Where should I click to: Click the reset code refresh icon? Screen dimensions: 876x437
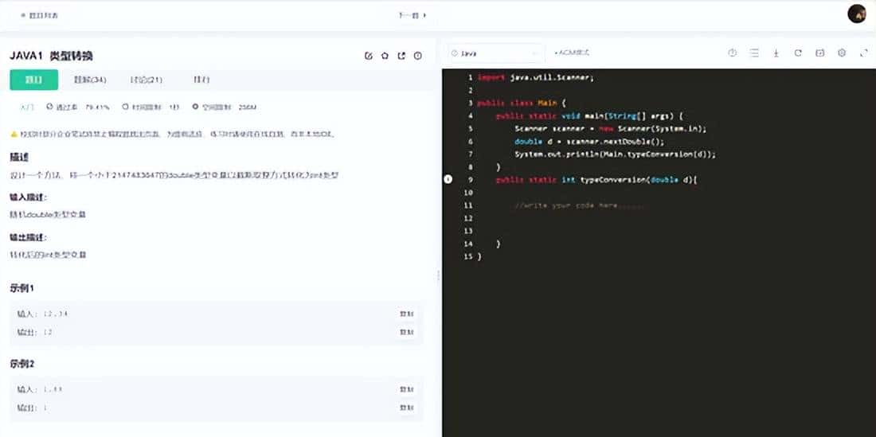pos(798,53)
